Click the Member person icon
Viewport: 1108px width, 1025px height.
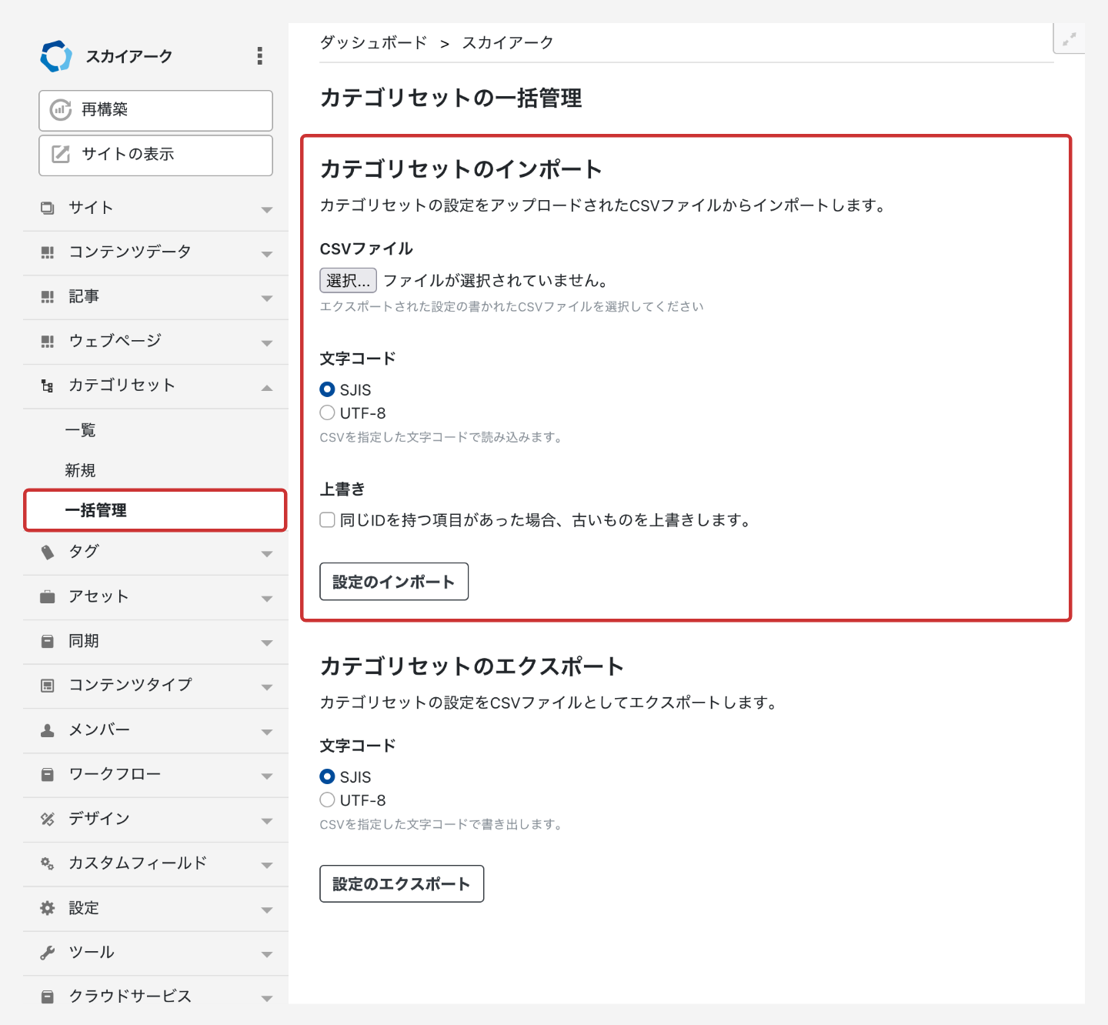click(x=48, y=730)
